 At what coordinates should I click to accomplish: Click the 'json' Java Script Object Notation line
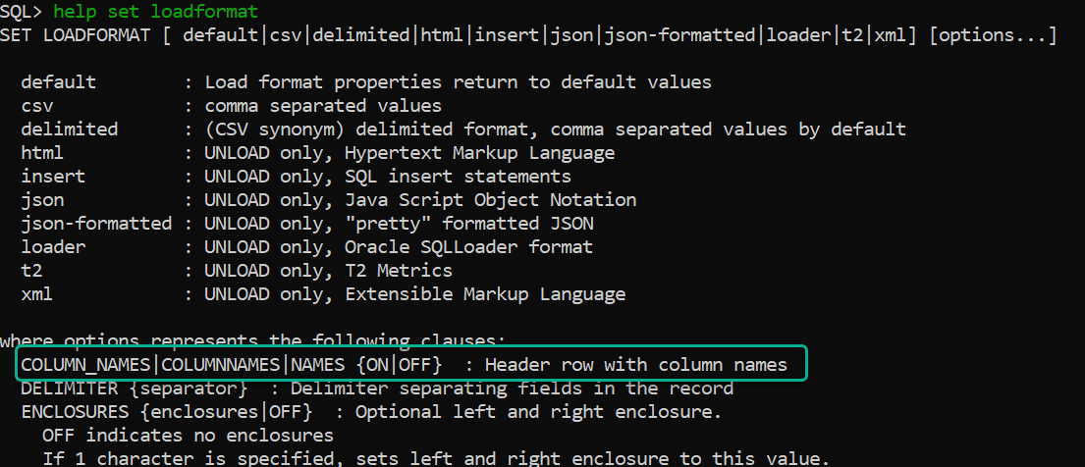click(x=329, y=200)
